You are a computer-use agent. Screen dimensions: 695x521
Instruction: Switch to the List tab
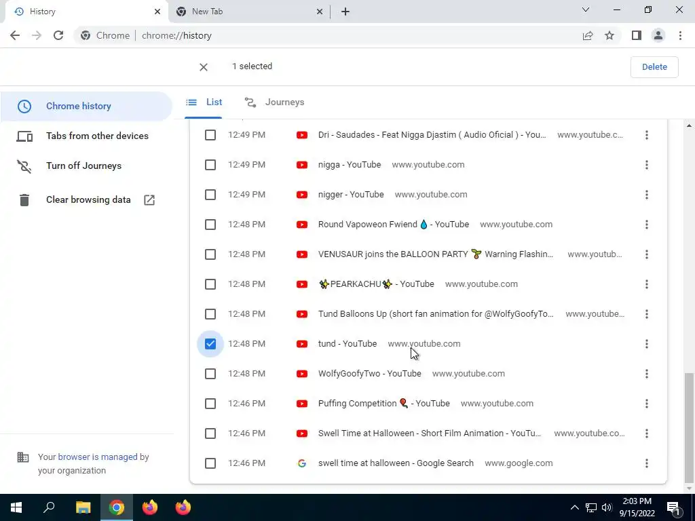(x=204, y=102)
